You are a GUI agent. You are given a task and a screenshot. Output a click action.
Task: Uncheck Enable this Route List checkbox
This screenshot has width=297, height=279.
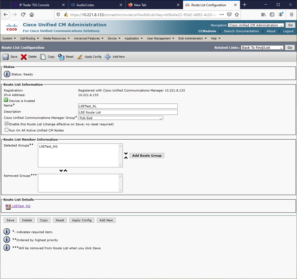point(7,124)
